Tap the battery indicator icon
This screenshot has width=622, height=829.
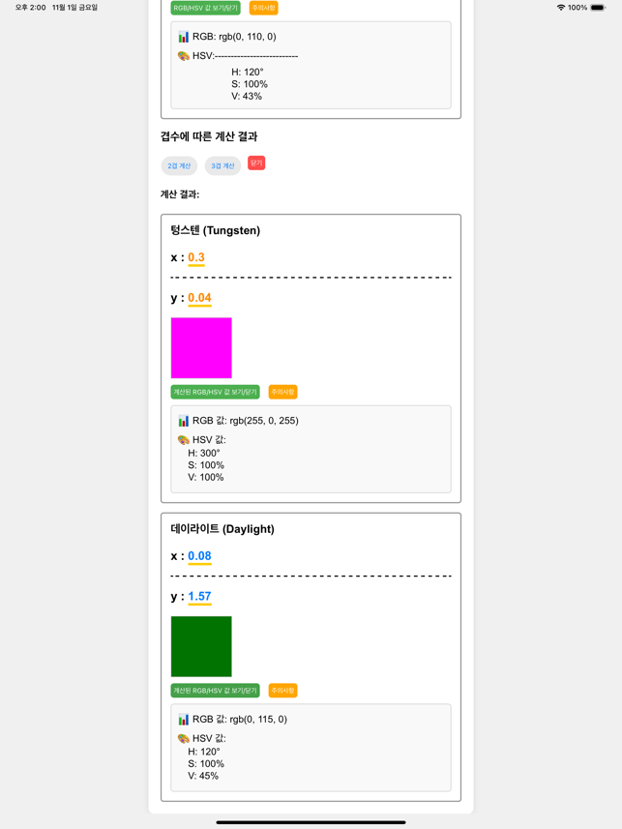click(598, 8)
